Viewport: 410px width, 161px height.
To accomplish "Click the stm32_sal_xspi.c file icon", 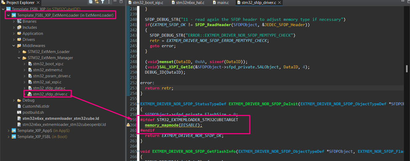I will pyautogui.click(x=30, y=82).
